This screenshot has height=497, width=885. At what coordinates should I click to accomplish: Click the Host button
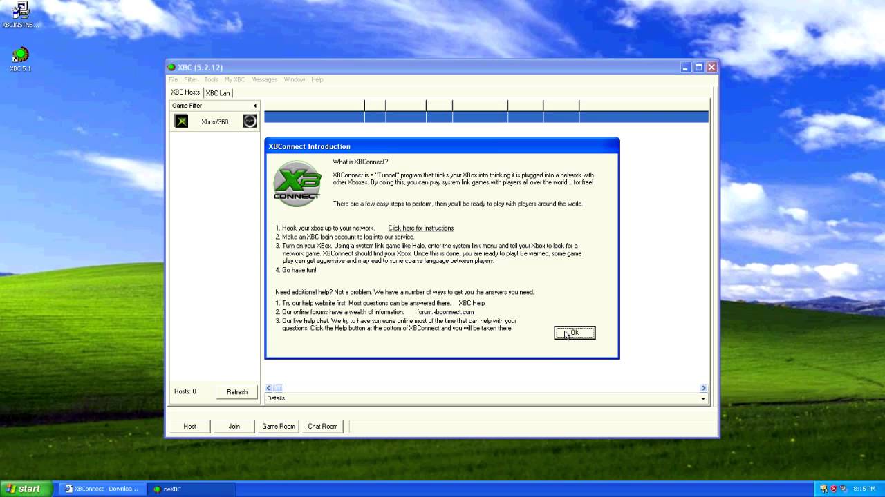click(189, 427)
